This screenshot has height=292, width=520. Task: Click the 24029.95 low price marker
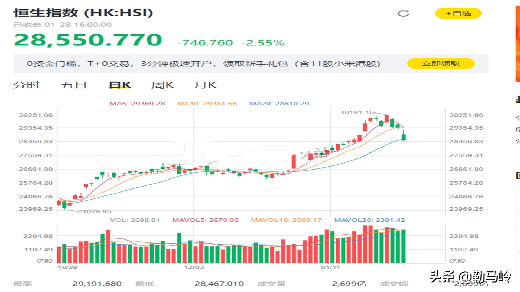[x=94, y=211]
